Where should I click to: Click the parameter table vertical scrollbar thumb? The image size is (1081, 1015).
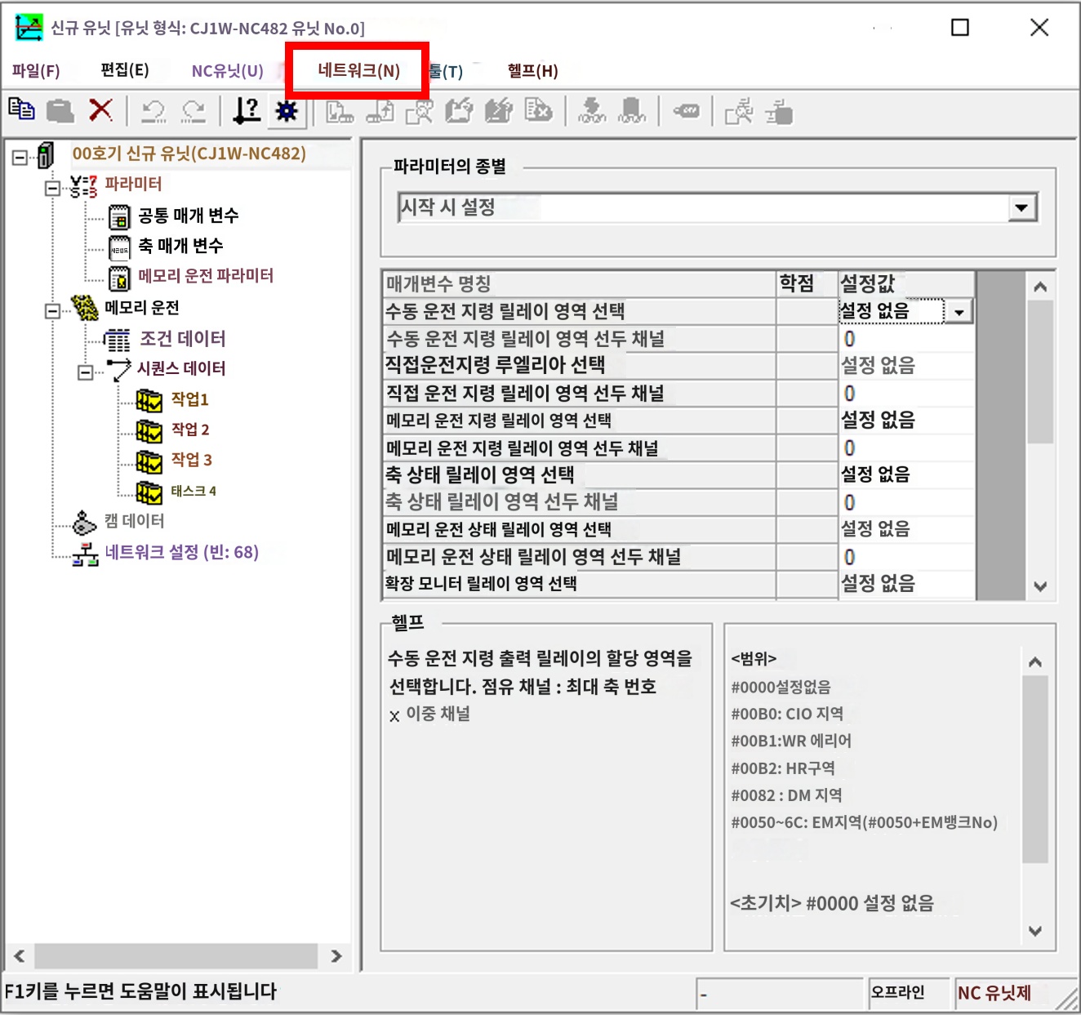[1040, 372]
